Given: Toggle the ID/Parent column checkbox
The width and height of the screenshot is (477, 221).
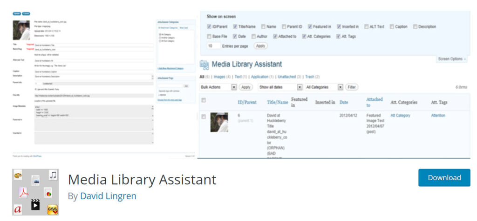Looking at the screenshot, I should tap(209, 26).
